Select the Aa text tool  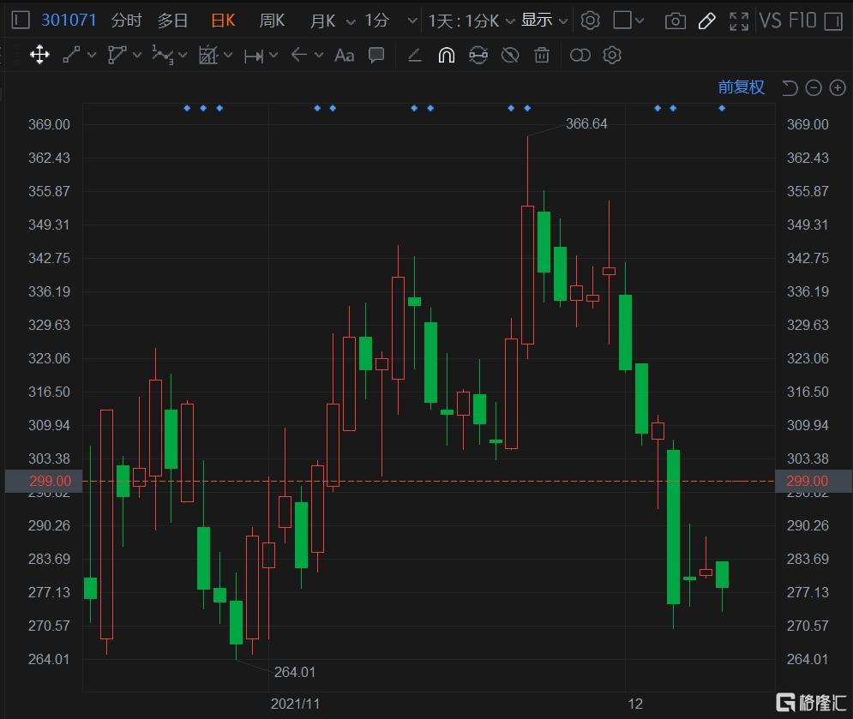(x=345, y=56)
